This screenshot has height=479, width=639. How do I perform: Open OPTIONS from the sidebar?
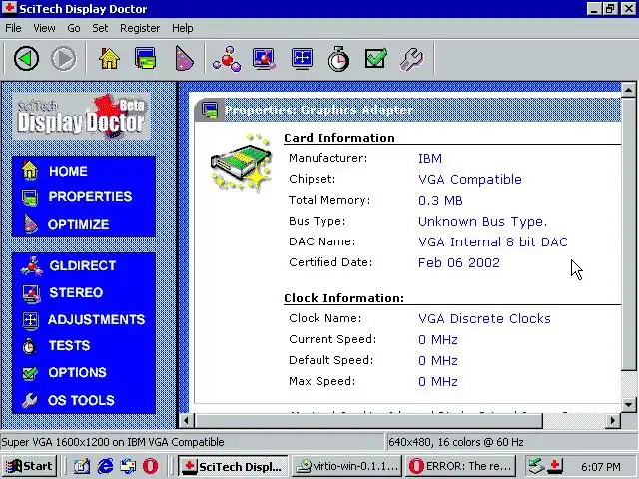tap(78, 372)
